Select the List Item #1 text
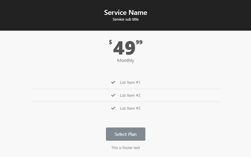Image resolution: width=251 pixels, height=157 pixels. [x=130, y=82]
